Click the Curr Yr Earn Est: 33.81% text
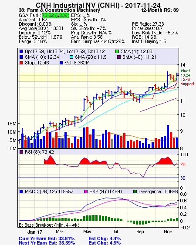 click(x=47, y=239)
